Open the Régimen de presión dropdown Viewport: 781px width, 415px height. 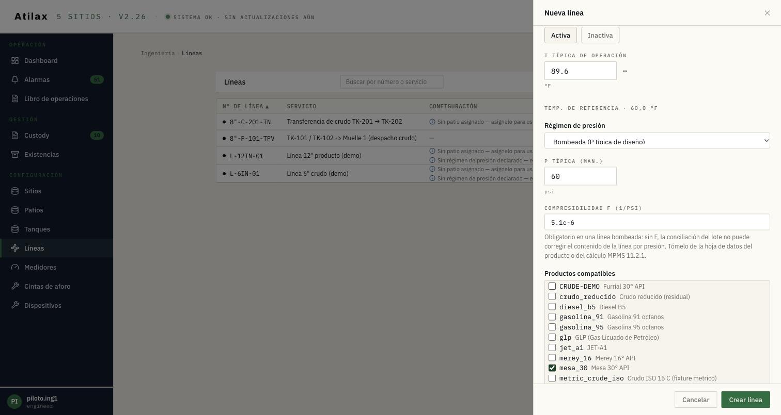[x=657, y=141]
